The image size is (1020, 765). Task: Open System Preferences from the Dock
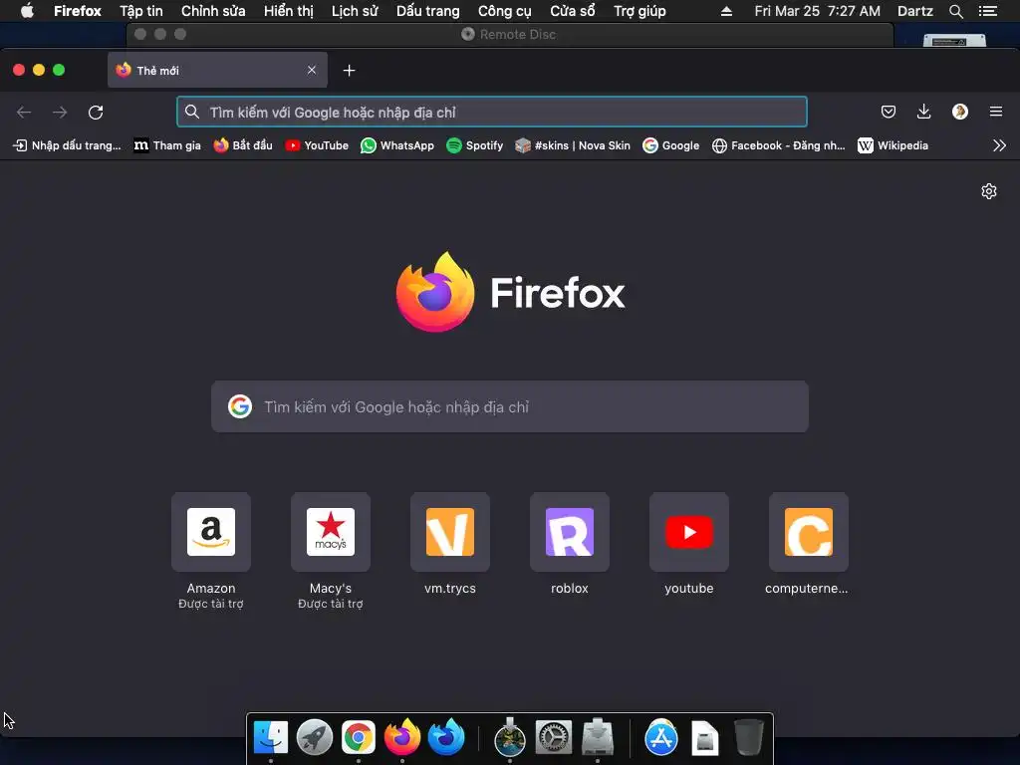(x=554, y=738)
